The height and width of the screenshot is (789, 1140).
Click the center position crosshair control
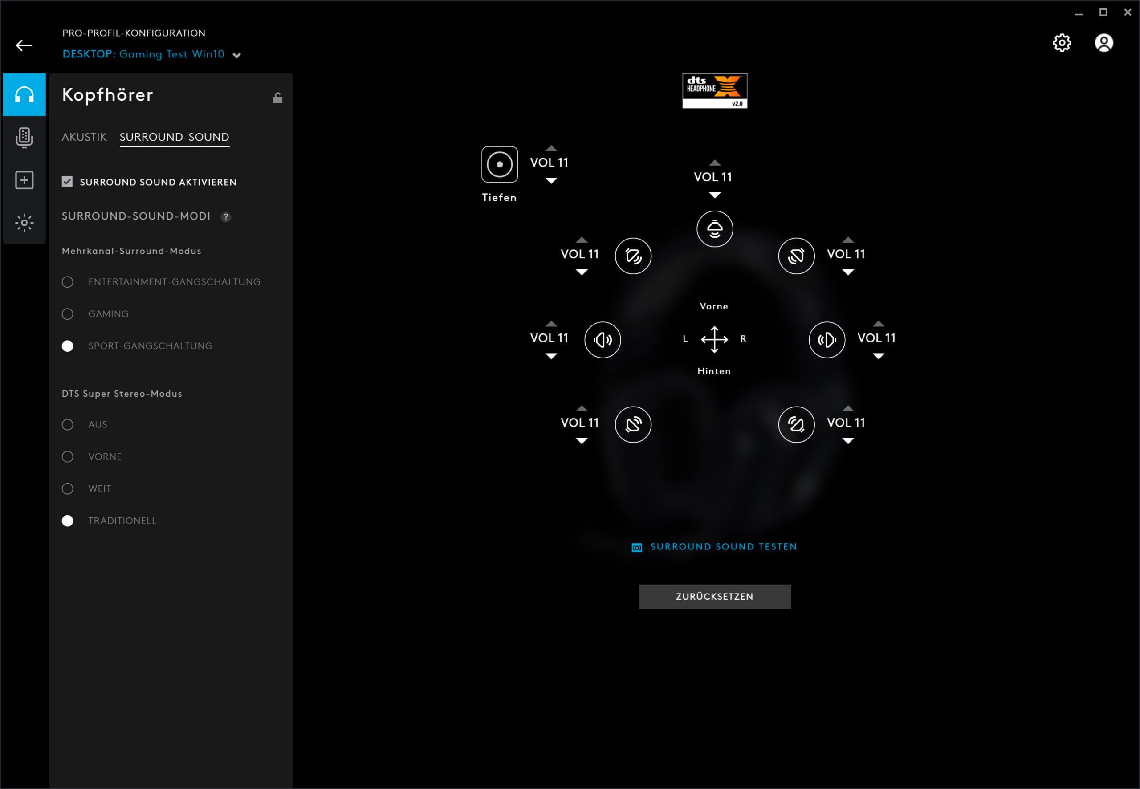tap(714, 339)
